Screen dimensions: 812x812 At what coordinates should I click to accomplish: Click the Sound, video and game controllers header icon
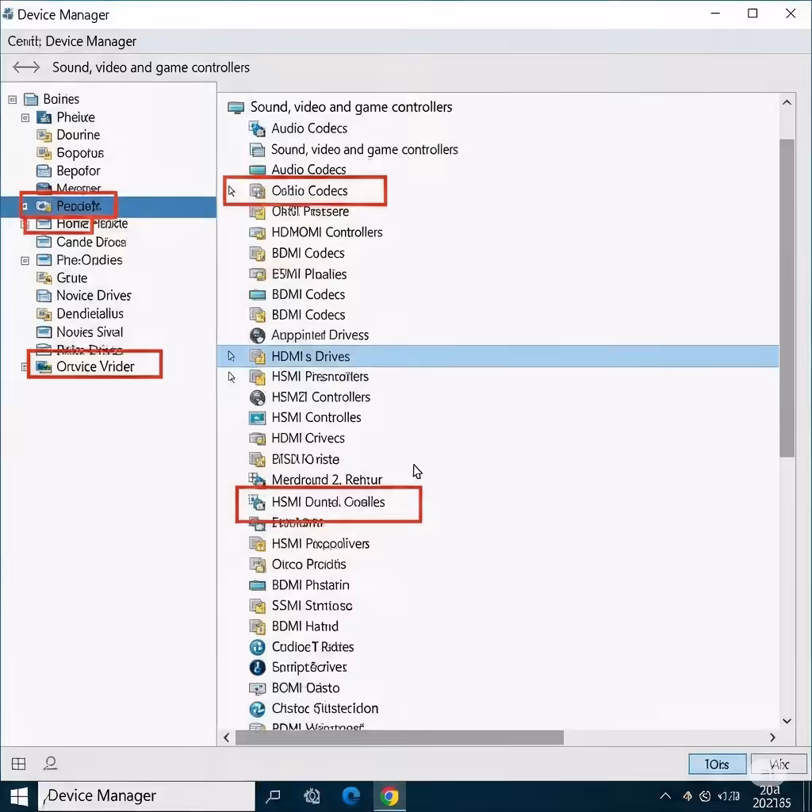(236, 107)
